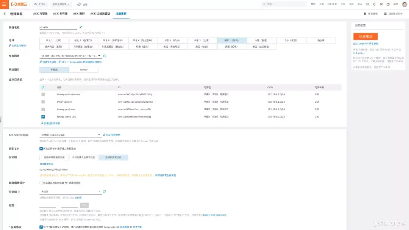Open the 工作台 workbench
Screen dimensions: 409x230
coord(40,4)
